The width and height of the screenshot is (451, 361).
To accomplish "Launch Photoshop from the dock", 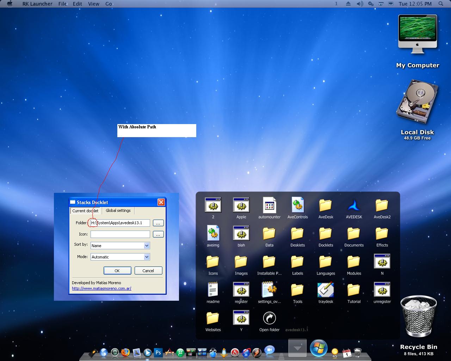I will click(x=158, y=352).
